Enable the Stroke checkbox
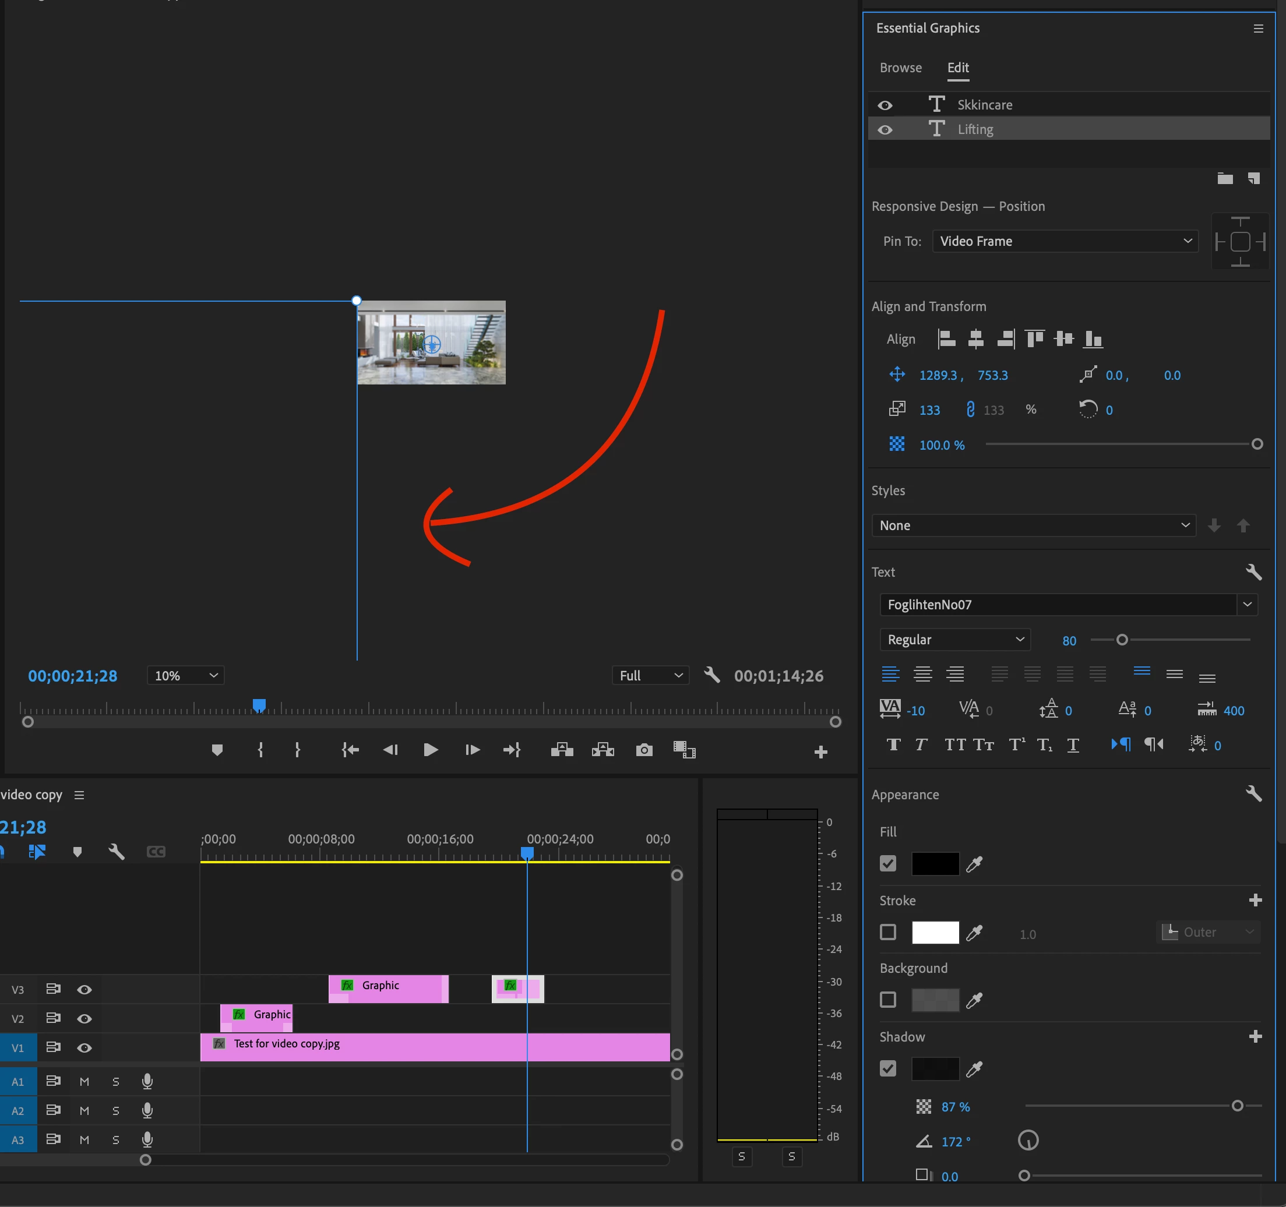1286x1207 pixels. click(888, 932)
